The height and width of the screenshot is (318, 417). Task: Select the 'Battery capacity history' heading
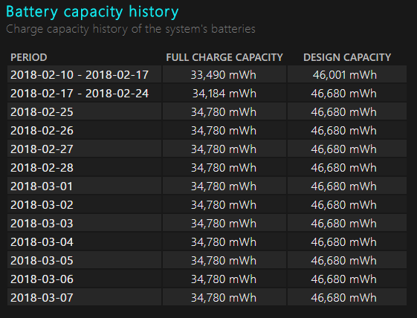(x=92, y=12)
